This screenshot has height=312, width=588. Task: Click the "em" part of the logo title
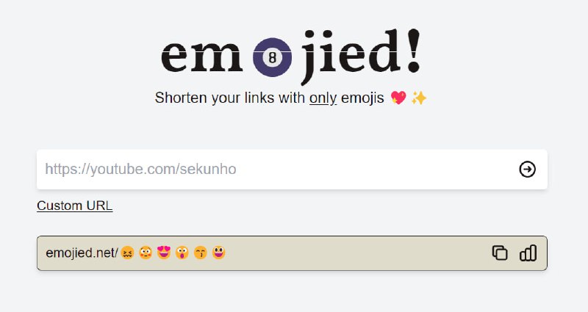[201, 57]
